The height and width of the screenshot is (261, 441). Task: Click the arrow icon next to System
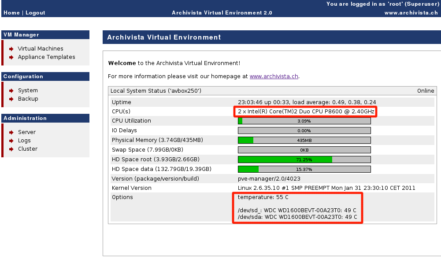11,91
